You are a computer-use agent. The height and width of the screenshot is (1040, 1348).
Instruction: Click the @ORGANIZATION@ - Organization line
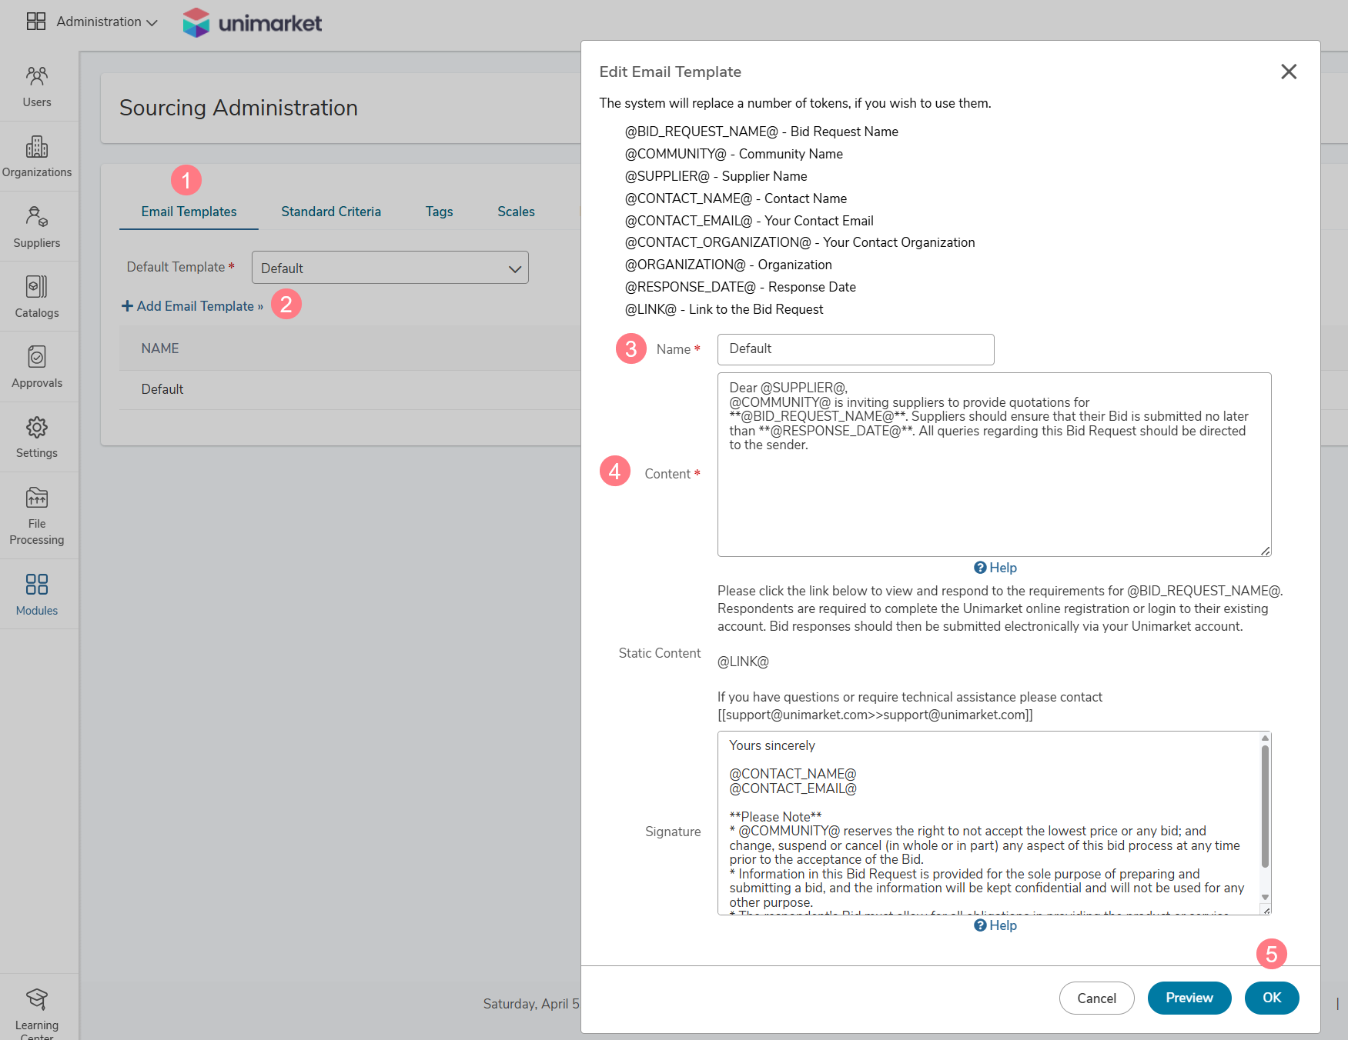click(728, 265)
